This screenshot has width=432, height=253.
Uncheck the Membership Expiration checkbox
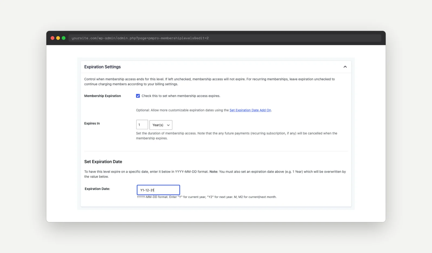point(138,96)
